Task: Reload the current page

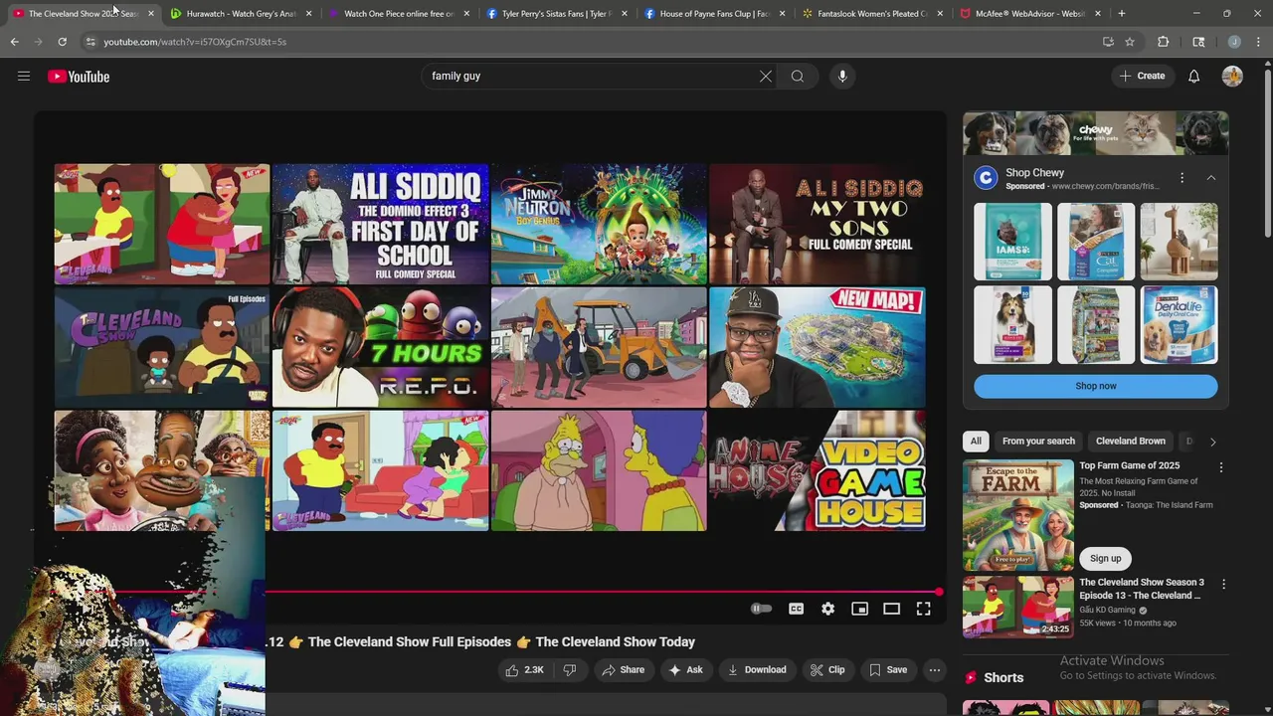Action: click(62, 42)
